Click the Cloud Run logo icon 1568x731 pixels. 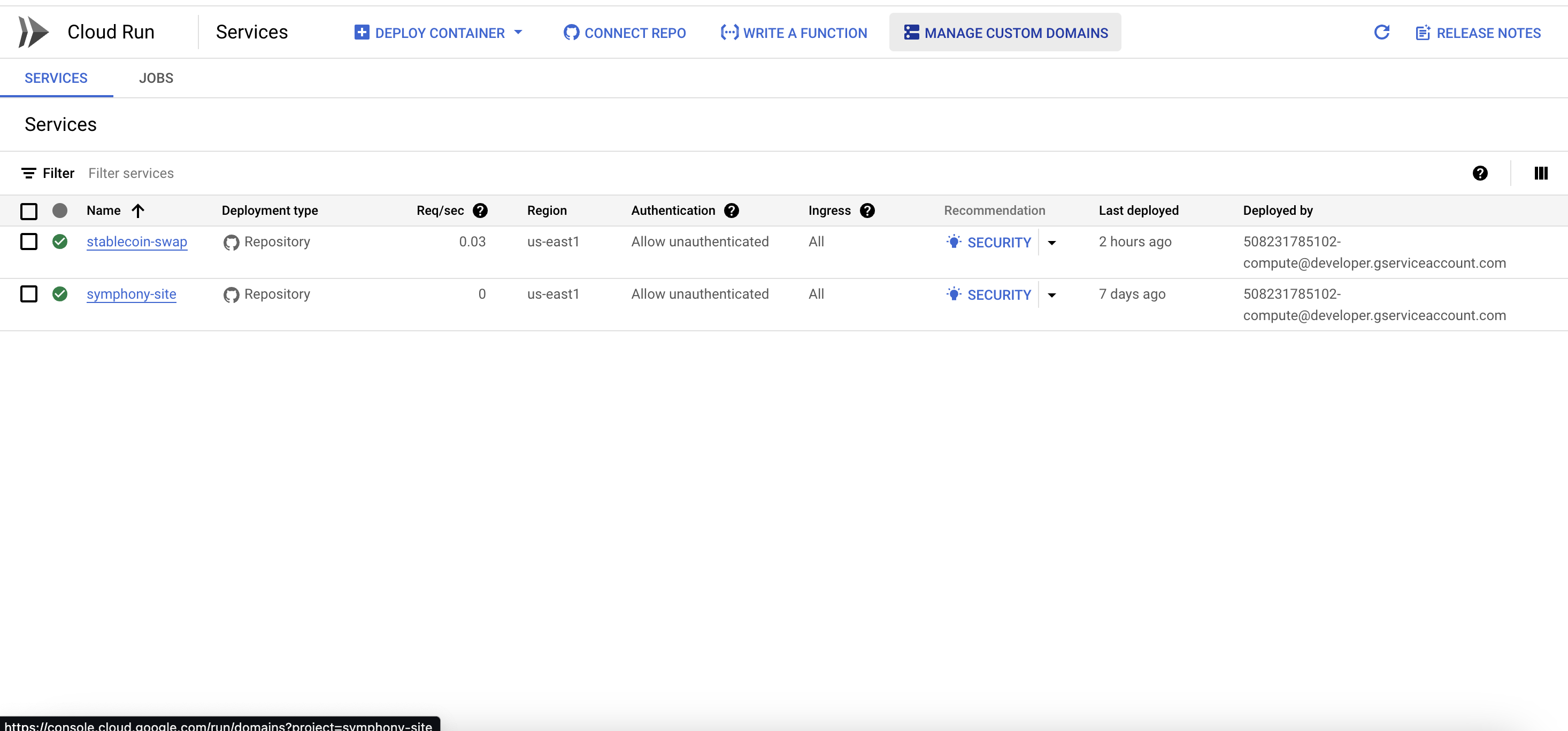[x=34, y=32]
